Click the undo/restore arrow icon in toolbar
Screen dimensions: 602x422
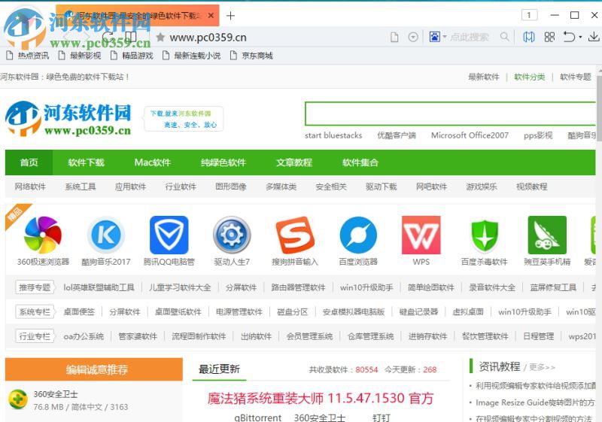pyautogui.click(x=569, y=37)
